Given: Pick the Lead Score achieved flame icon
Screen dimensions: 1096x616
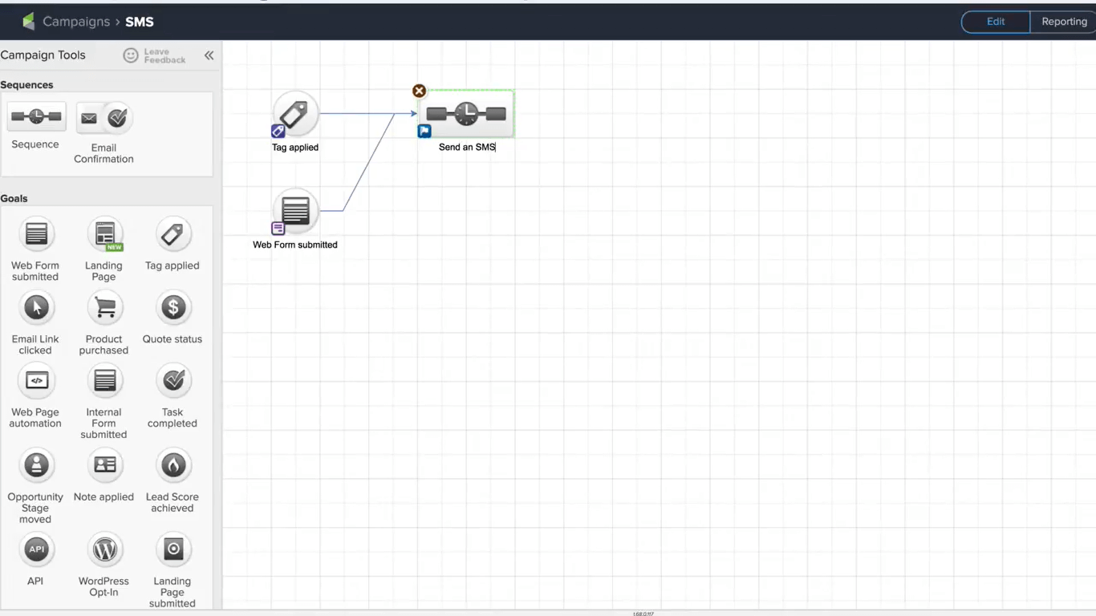Looking at the screenshot, I should (x=173, y=465).
